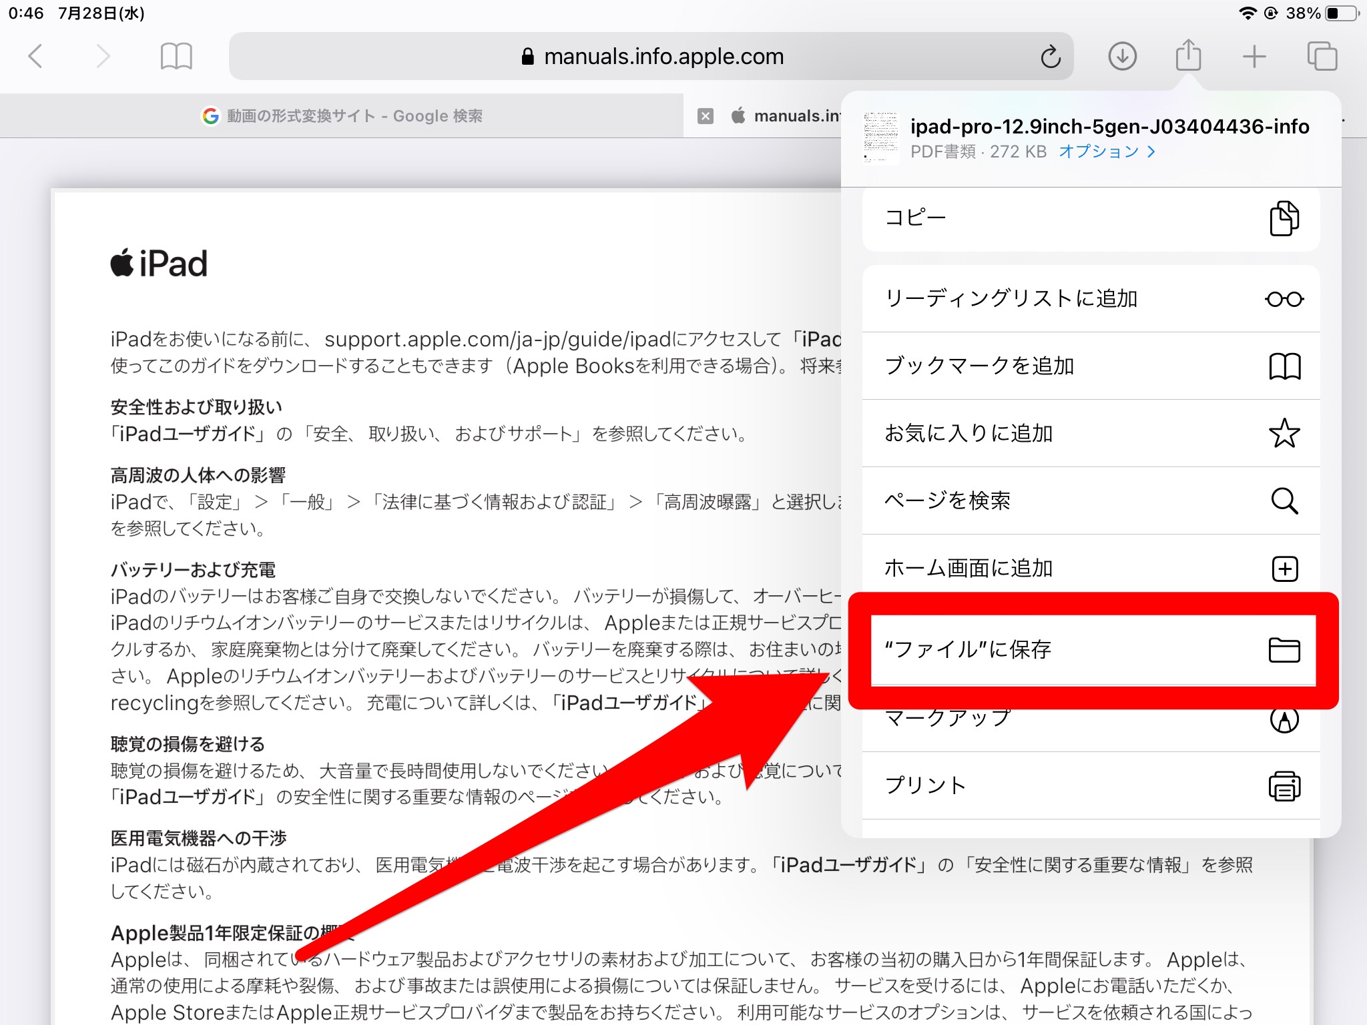Choose プリント in the share sheet
The image size is (1367, 1025).
tap(1091, 785)
